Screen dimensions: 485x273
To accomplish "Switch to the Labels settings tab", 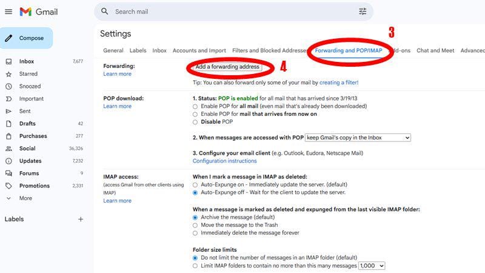I will coord(138,50).
